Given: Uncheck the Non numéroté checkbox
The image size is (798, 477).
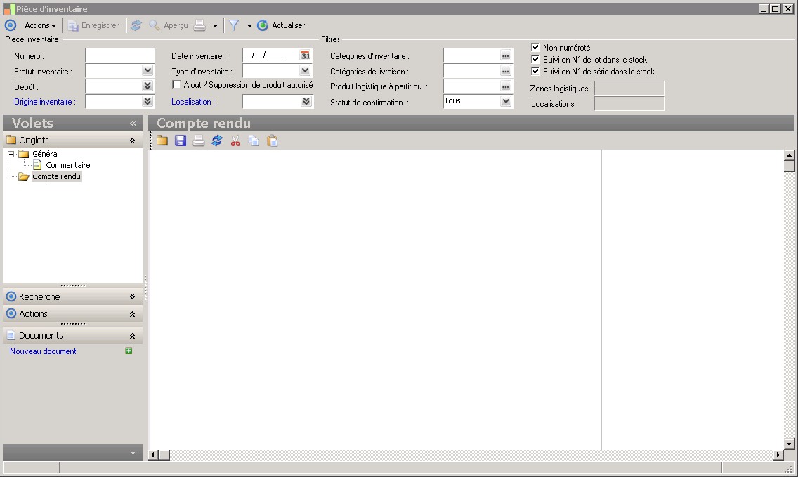Looking at the screenshot, I should (535, 47).
